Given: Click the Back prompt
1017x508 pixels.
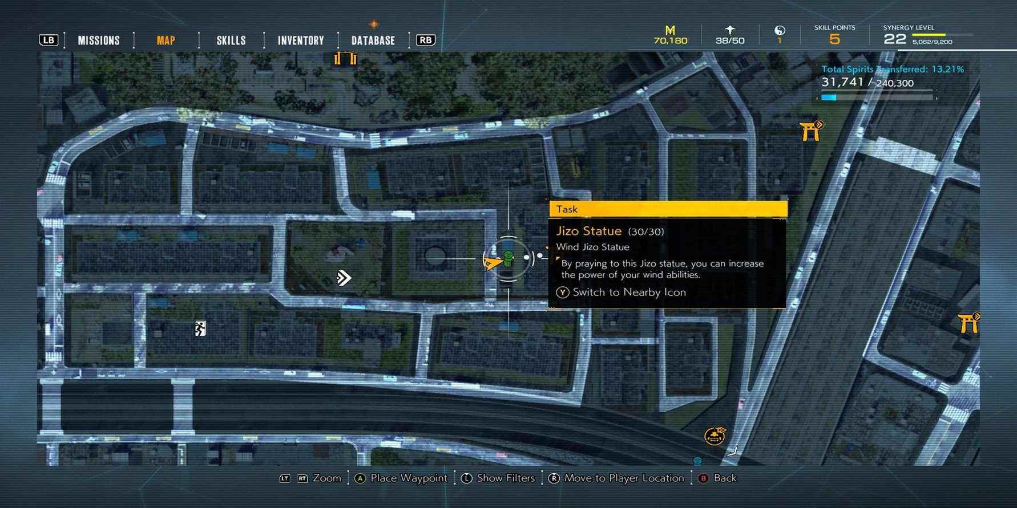Looking at the screenshot, I should [x=725, y=478].
